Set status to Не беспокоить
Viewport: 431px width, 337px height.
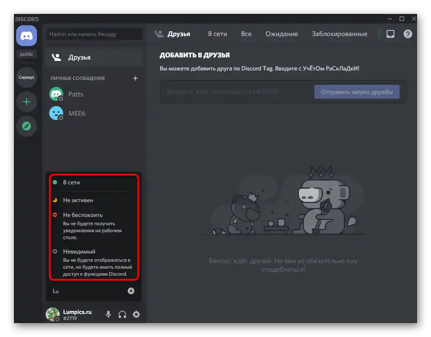94,226
